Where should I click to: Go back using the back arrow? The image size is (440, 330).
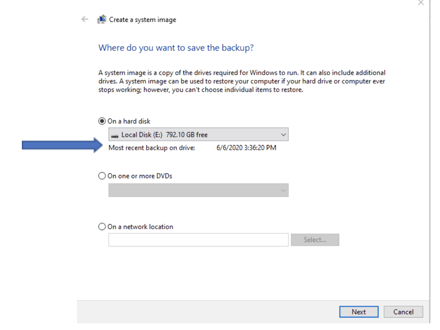[x=85, y=19]
